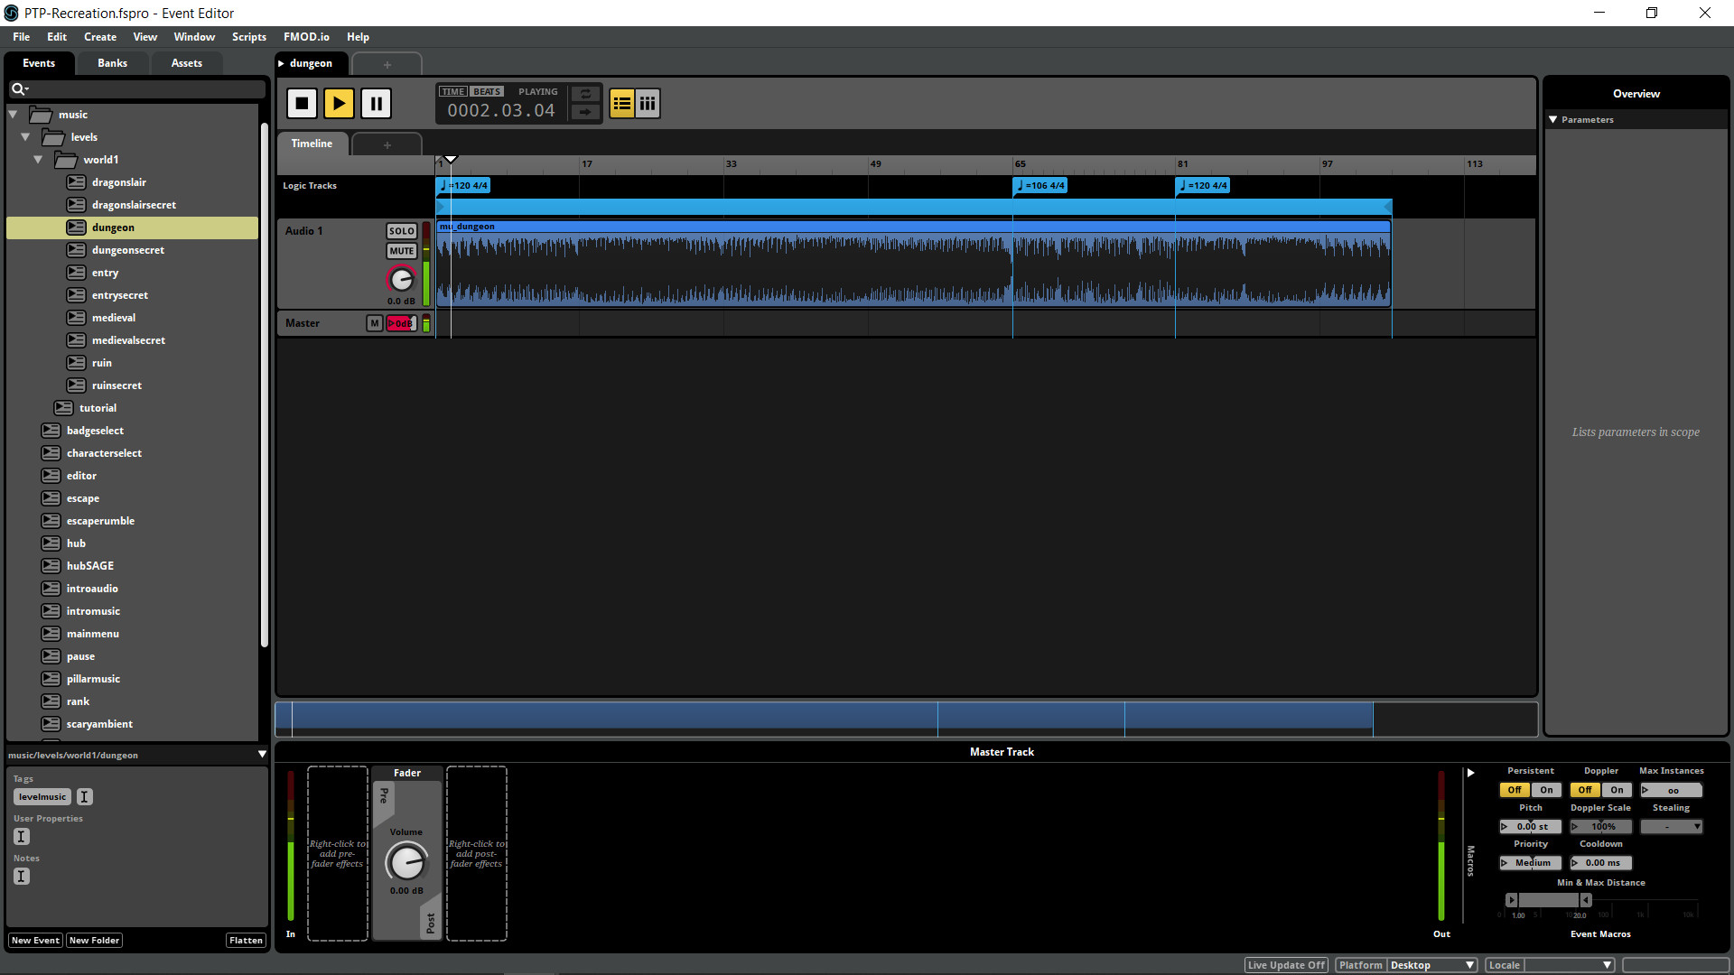Click the New Event button
The height and width of the screenshot is (975, 1734).
[x=34, y=940]
